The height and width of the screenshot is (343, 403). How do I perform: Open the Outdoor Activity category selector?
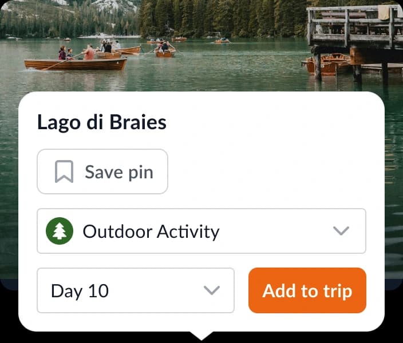pos(201,231)
